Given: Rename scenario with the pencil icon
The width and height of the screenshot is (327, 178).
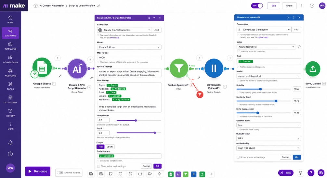Looking at the screenshot, I should pos(98,6).
